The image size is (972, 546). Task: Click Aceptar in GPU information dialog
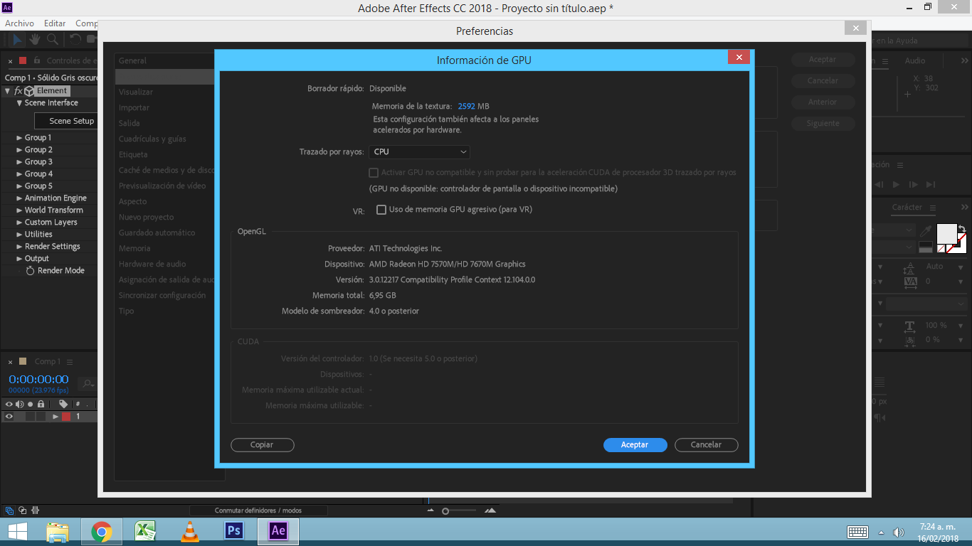[635, 445]
